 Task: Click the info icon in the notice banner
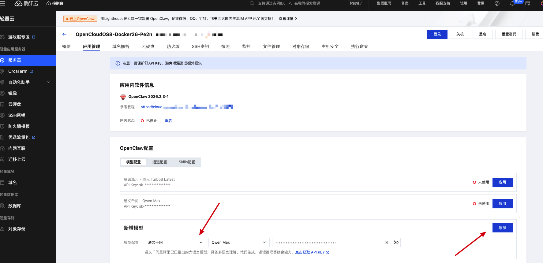tap(118, 63)
